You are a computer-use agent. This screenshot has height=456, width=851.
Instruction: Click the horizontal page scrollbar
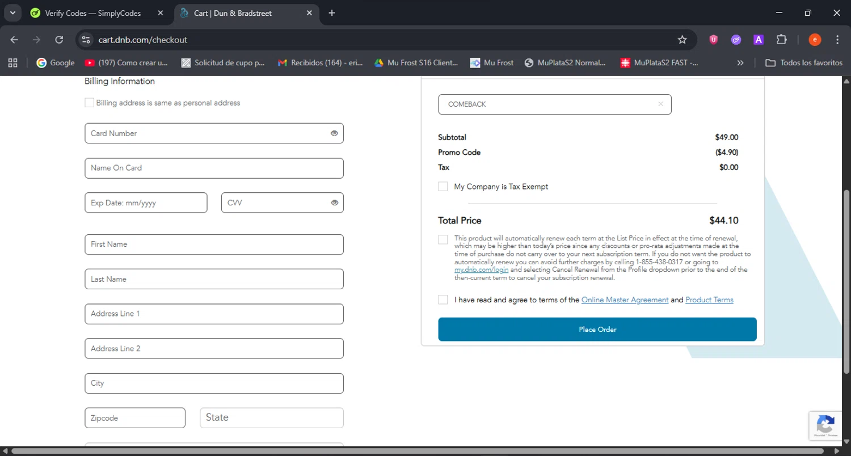[x=416, y=451]
